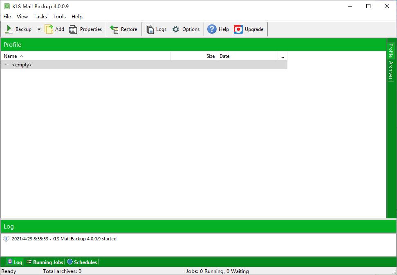Click the 'Jobs: 0 Running, 0 Waiting' status
The height and width of the screenshot is (275, 397).
coord(217,271)
